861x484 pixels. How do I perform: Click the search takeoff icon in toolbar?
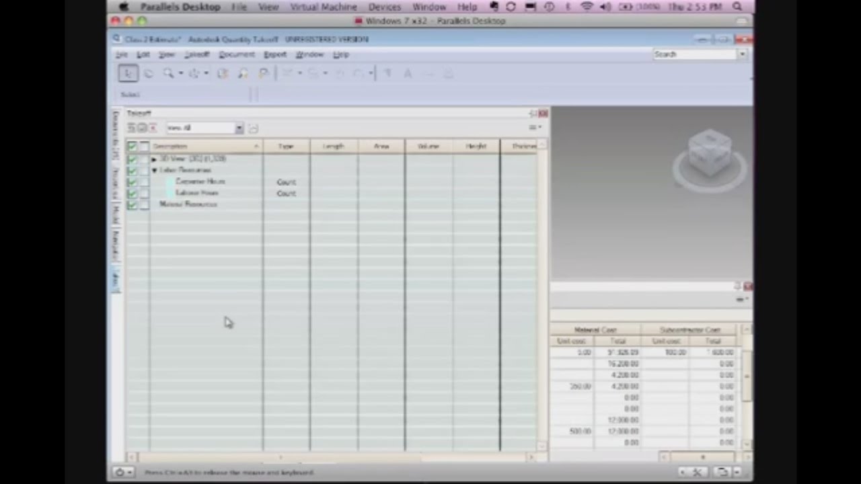(x=244, y=73)
